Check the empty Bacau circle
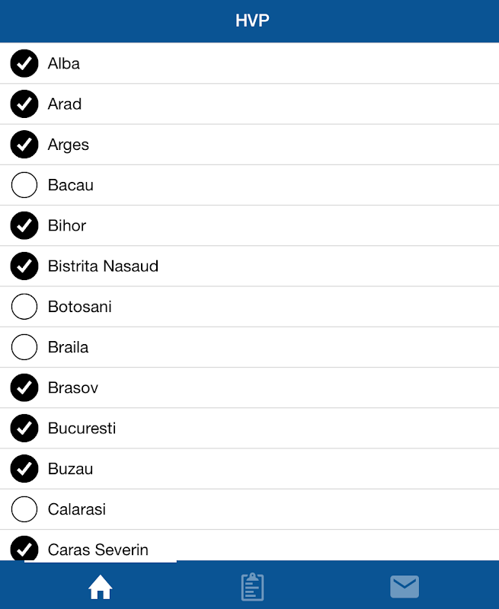Image resolution: width=499 pixels, height=609 pixels. 24,185
